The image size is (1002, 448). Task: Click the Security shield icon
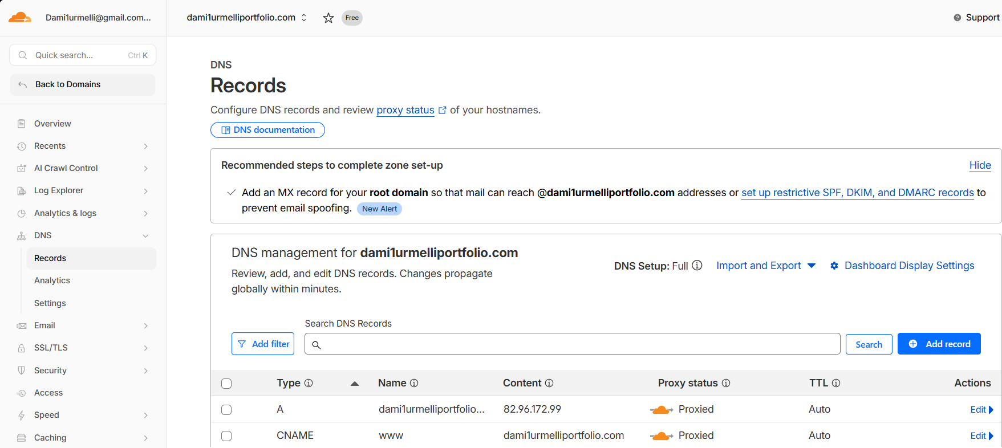[22, 370]
